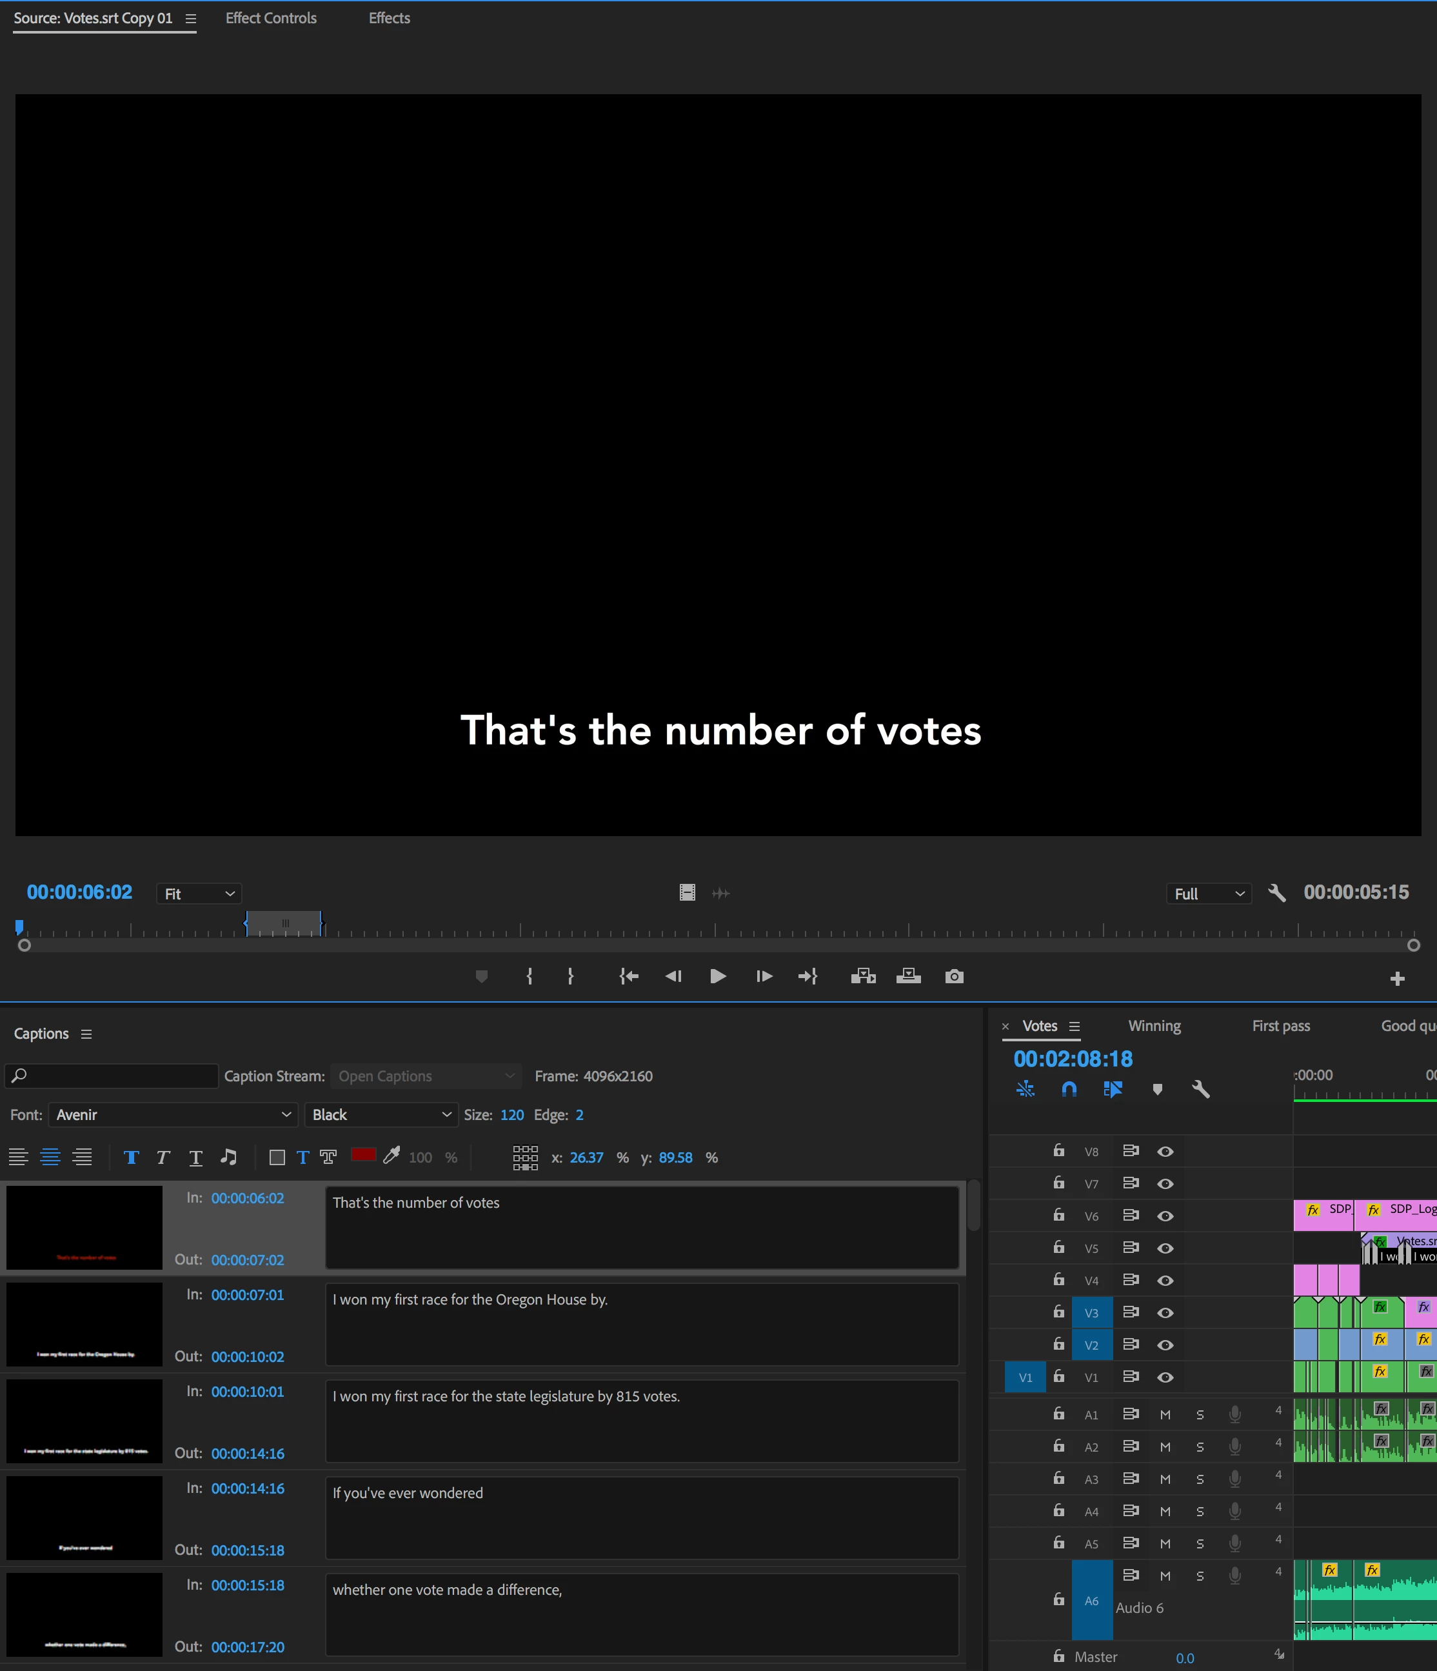Mute audio track A1
The height and width of the screenshot is (1671, 1437).
pyautogui.click(x=1165, y=1414)
